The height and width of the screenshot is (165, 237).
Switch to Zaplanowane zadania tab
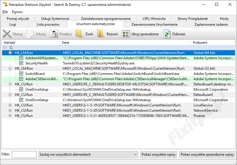click(211, 24)
